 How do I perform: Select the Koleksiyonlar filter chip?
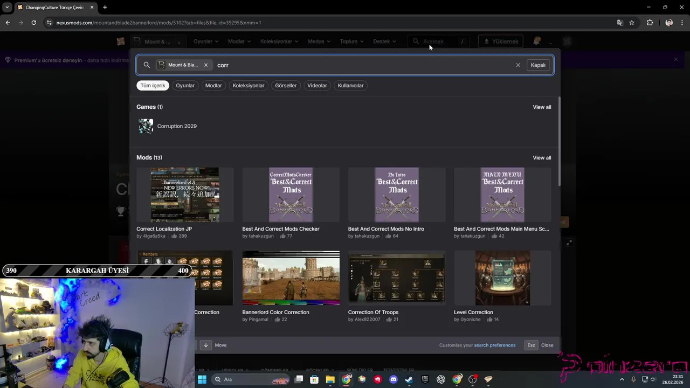(249, 86)
